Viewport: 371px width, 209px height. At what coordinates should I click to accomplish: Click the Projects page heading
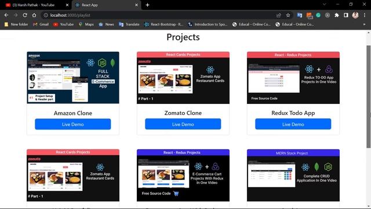click(x=183, y=37)
